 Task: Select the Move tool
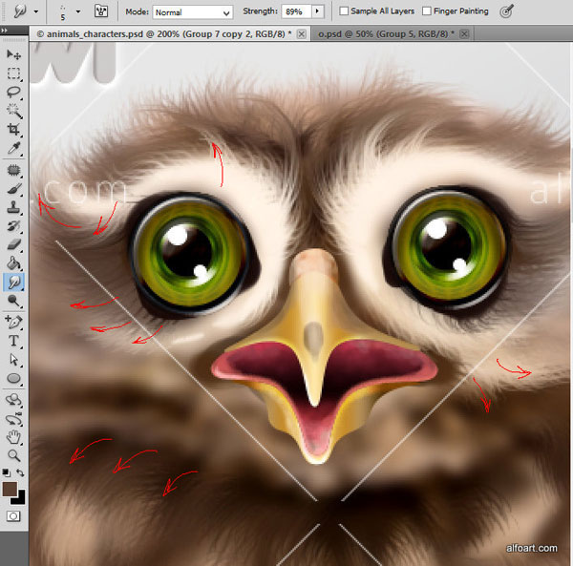point(14,54)
